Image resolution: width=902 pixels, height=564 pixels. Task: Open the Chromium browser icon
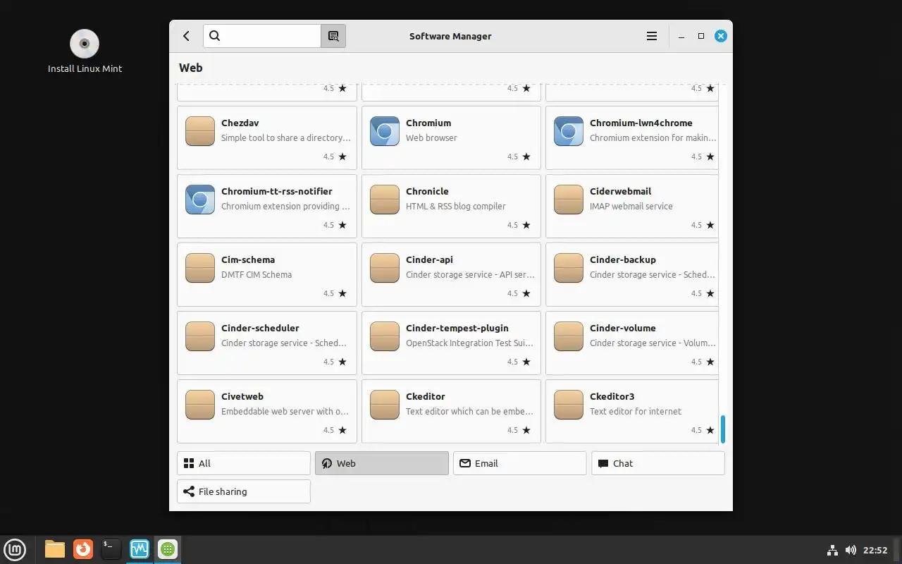coord(385,131)
